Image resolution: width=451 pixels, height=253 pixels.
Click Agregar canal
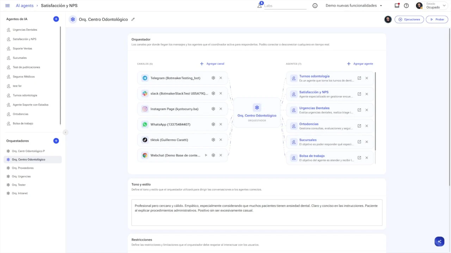coord(212,64)
